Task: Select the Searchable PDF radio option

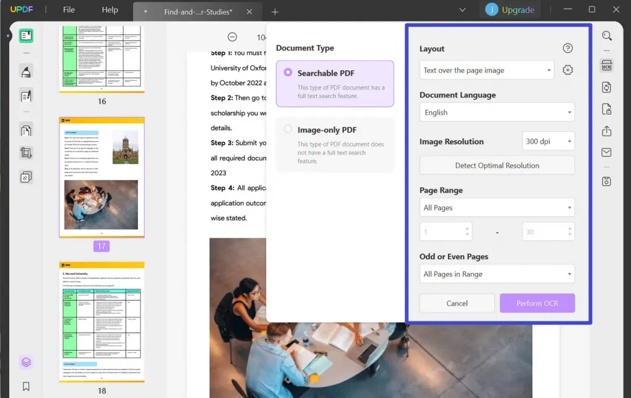Action: (288, 73)
